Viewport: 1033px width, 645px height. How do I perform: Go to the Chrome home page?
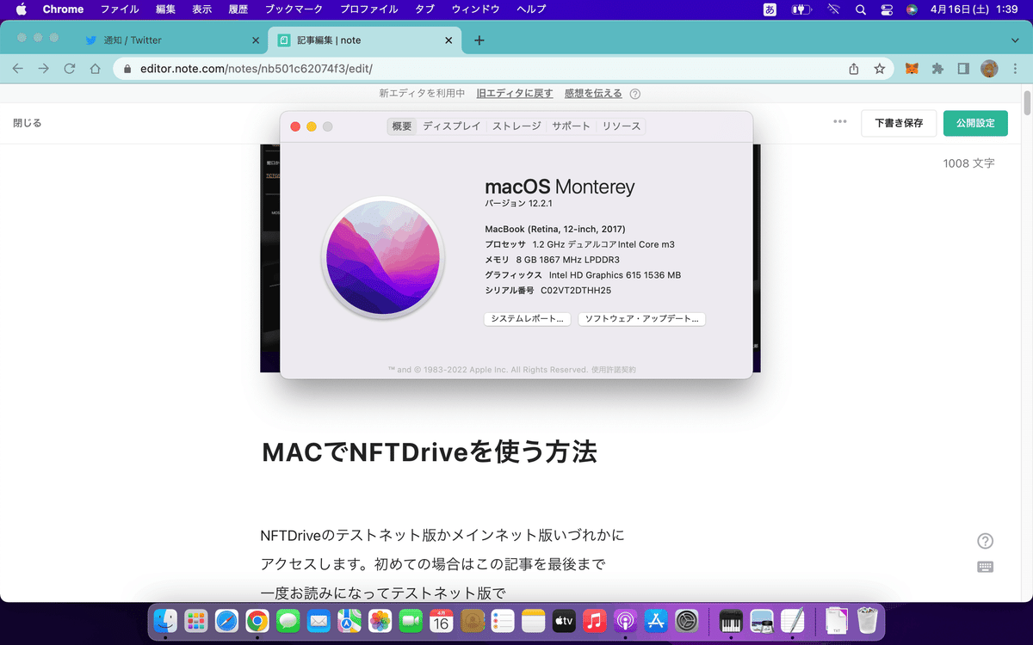96,69
